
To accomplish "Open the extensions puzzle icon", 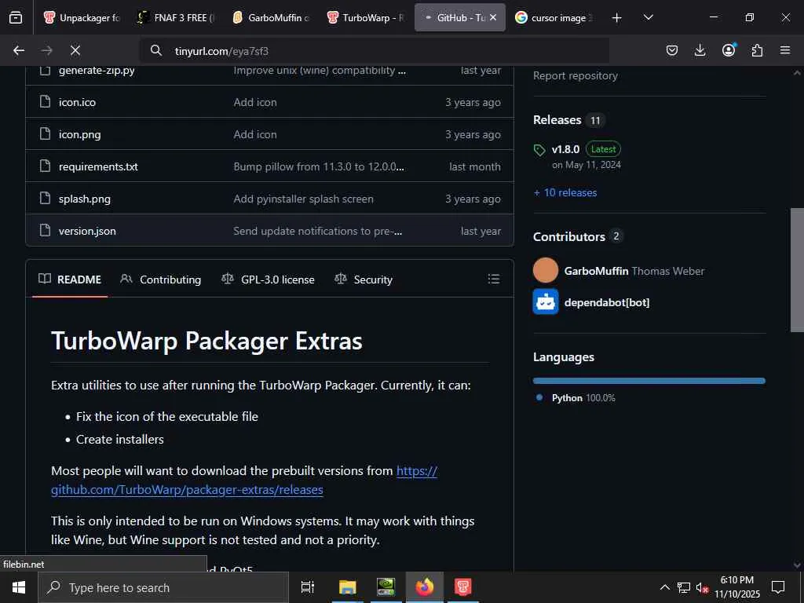I will coord(757,50).
